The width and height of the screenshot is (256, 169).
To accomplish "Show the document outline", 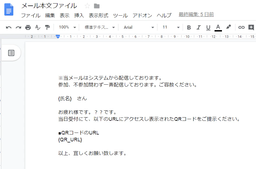I will pos(11,53).
